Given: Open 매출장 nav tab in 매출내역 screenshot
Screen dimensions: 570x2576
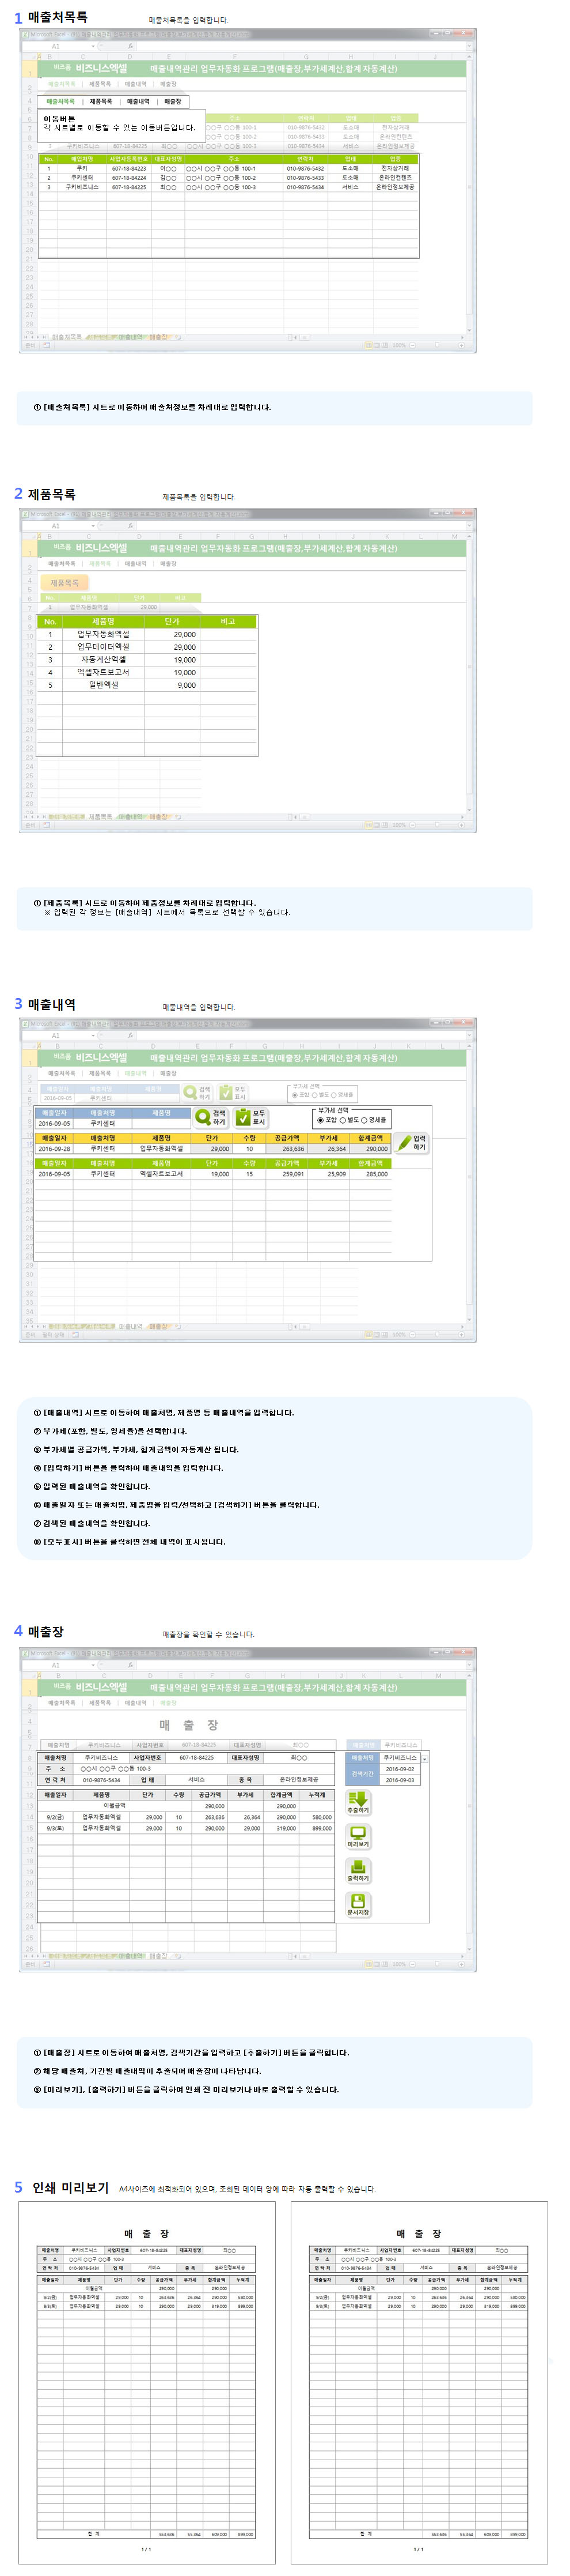Looking at the screenshot, I should [x=169, y=1074].
